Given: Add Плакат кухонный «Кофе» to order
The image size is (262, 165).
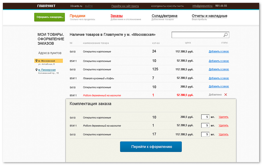Looking at the screenshot, I should 219,78.
